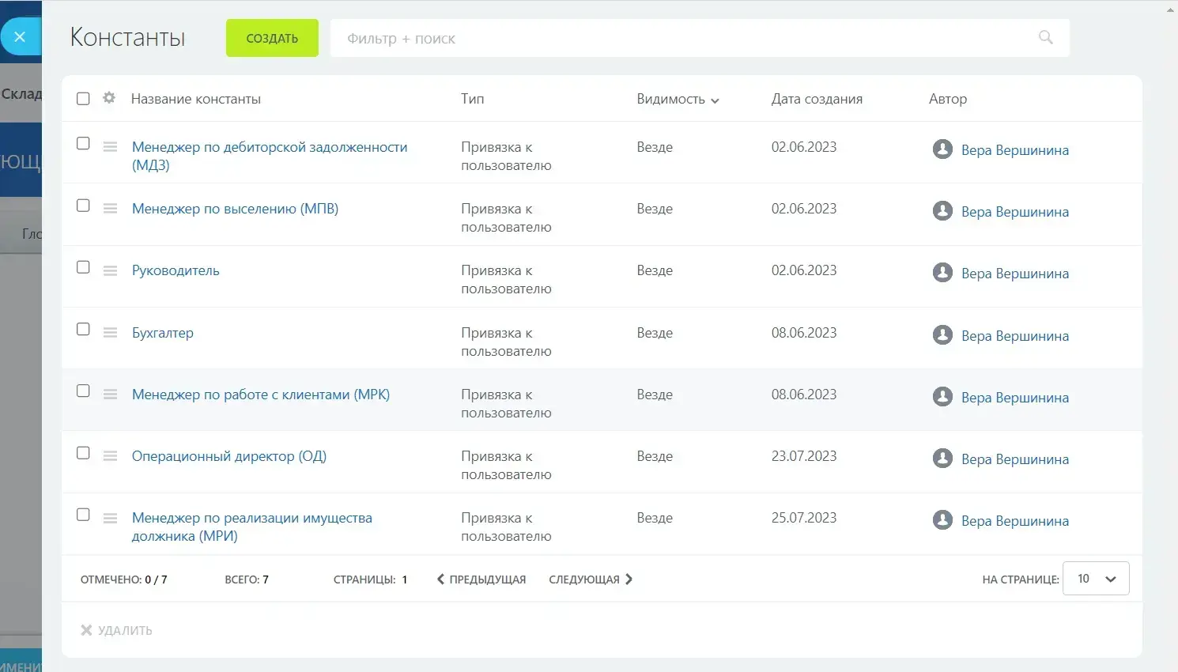
Task: Click Вера Вершинина avatar in МДЗ row
Action: (942, 149)
